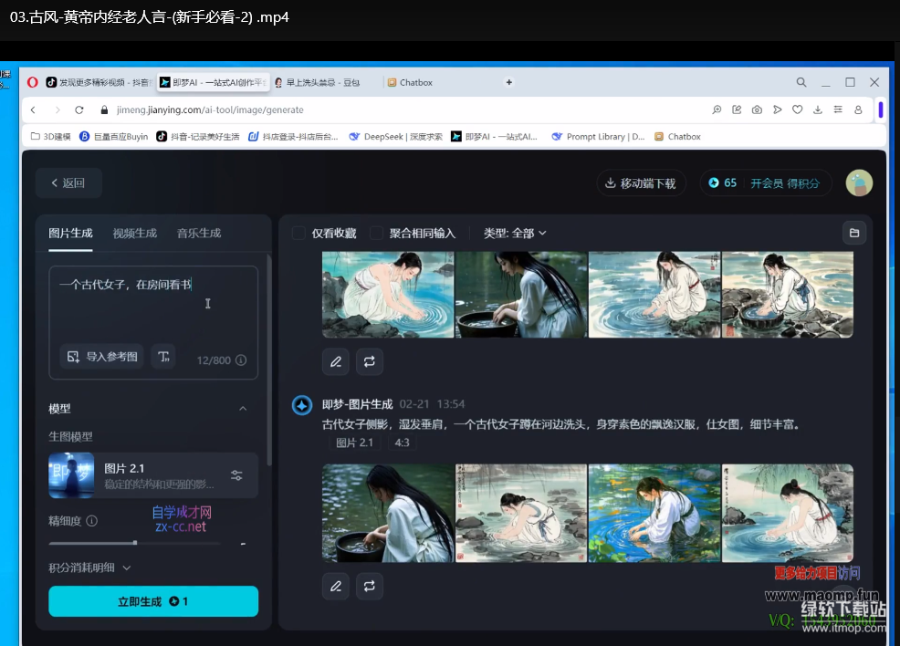Expand the 积分消耗明细 section
The image size is (900, 646).
[89, 568]
